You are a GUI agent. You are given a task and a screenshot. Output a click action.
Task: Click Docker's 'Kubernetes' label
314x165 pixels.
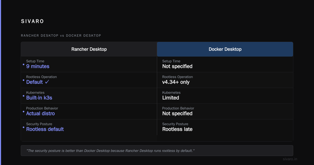tap(171, 92)
